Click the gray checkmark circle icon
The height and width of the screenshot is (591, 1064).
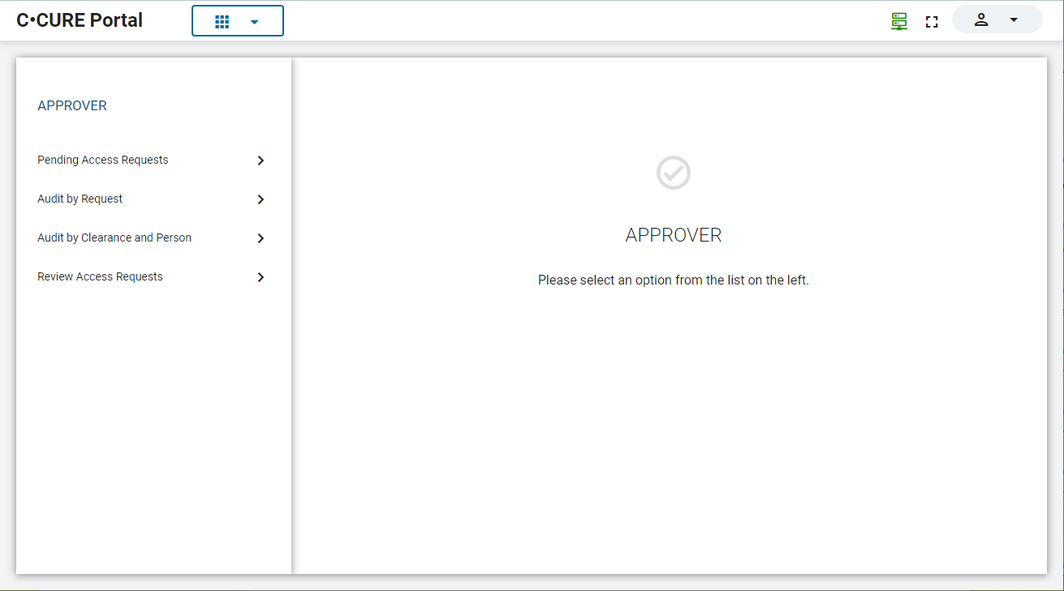tap(674, 173)
